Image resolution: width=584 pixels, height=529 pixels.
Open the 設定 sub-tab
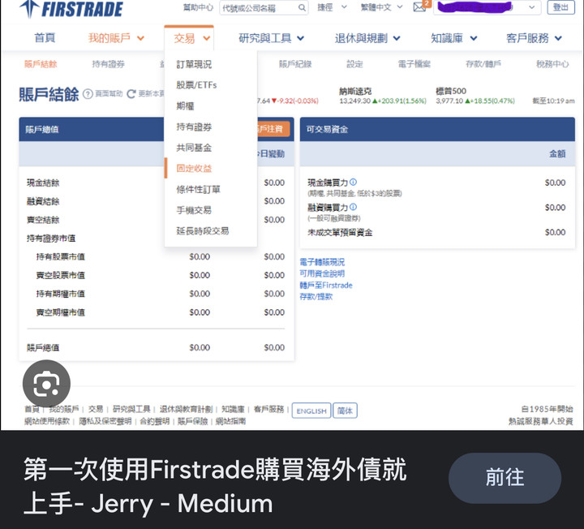coord(354,64)
